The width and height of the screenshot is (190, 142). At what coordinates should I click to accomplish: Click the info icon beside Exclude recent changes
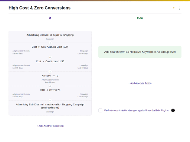[173, 111]
